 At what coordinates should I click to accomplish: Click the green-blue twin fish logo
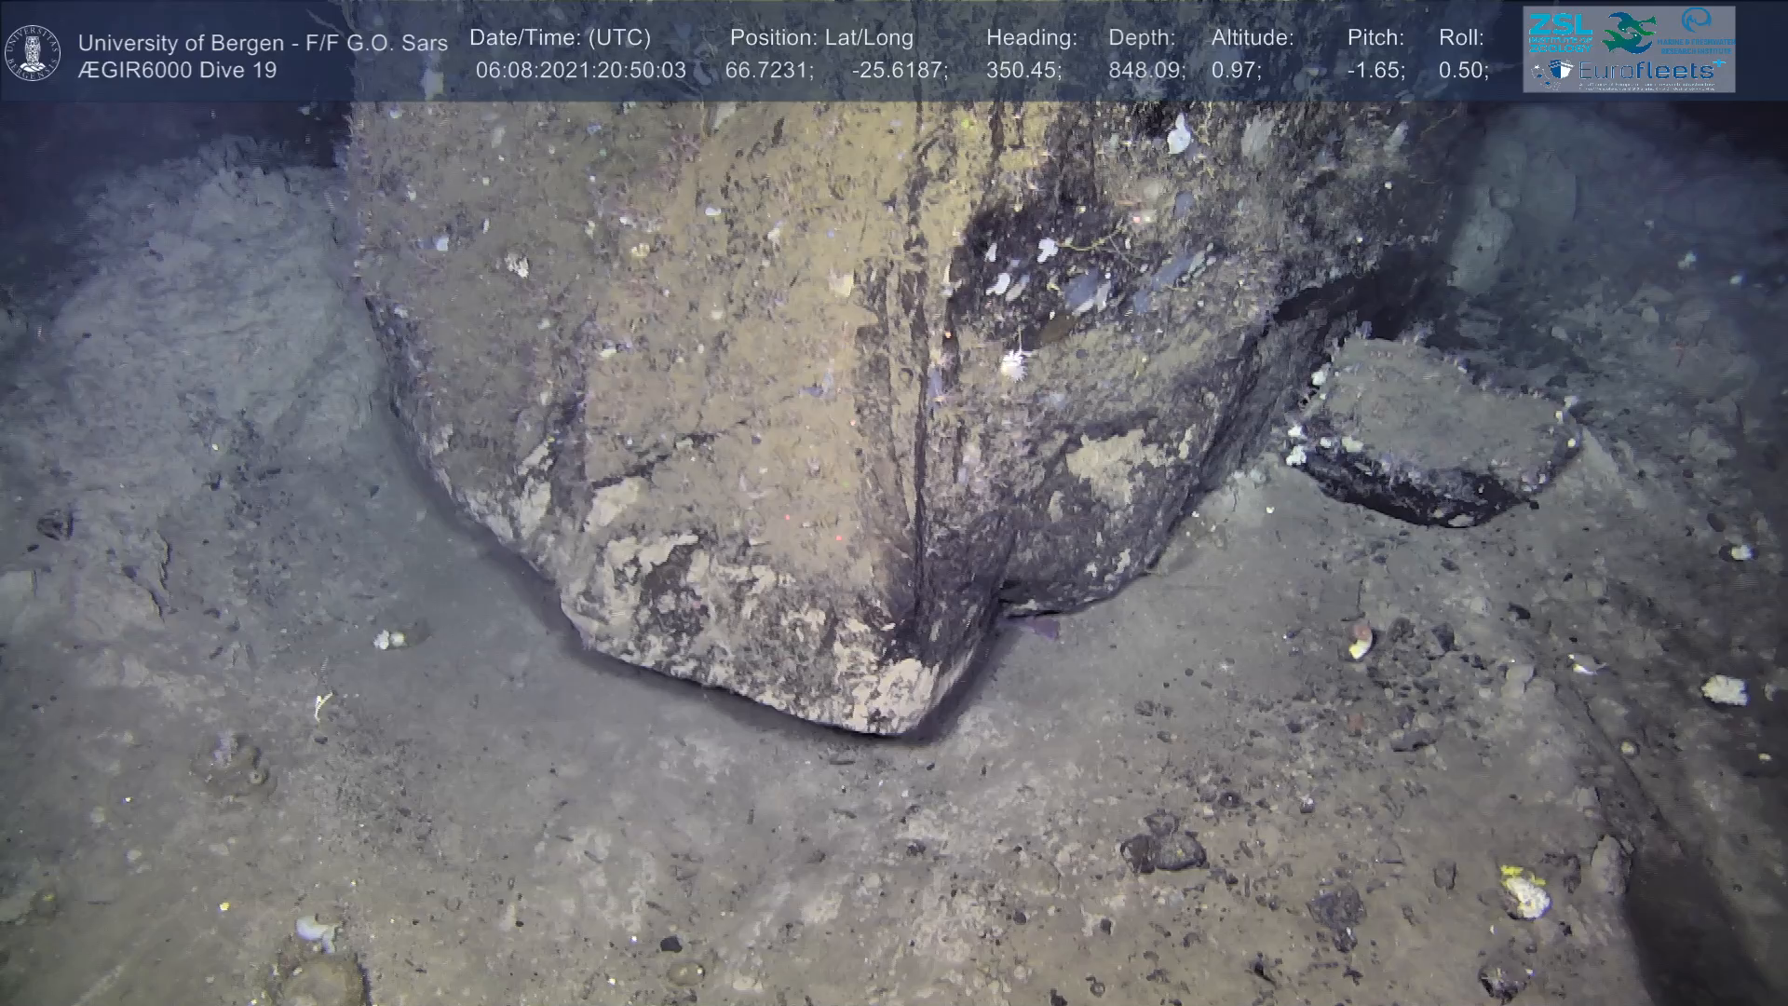click(1628, 32)
